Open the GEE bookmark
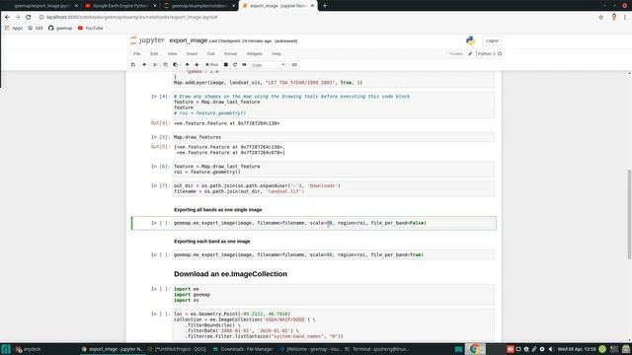Screen dimensions: 632x355 click(36, 29)
